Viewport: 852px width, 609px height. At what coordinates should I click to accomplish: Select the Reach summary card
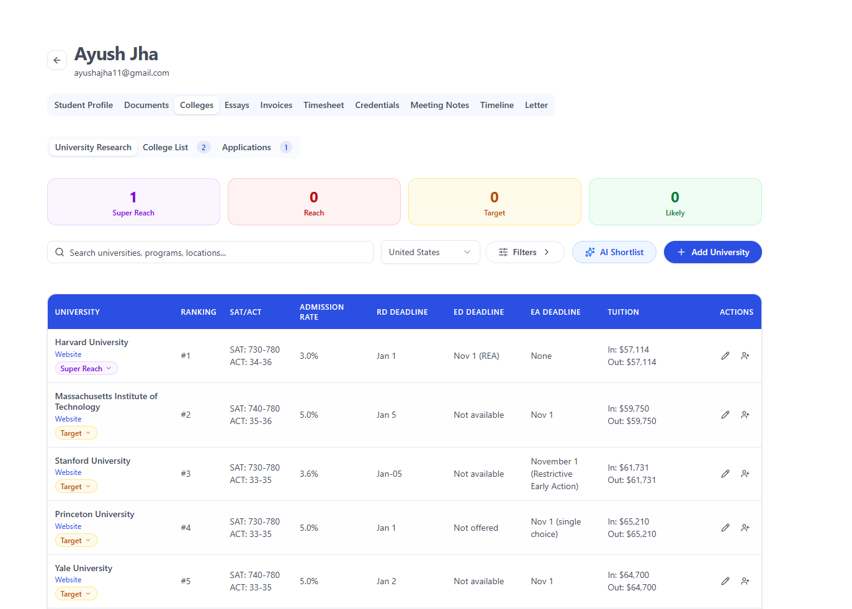(314, 202)
